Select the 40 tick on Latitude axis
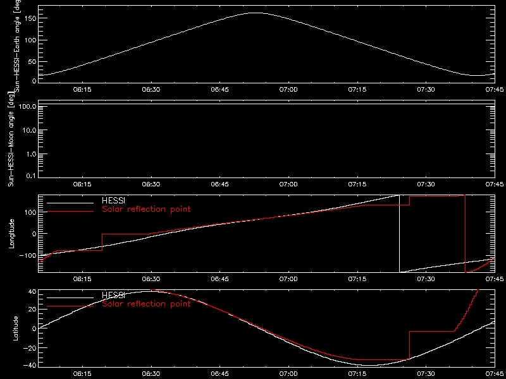 [32, 292]
